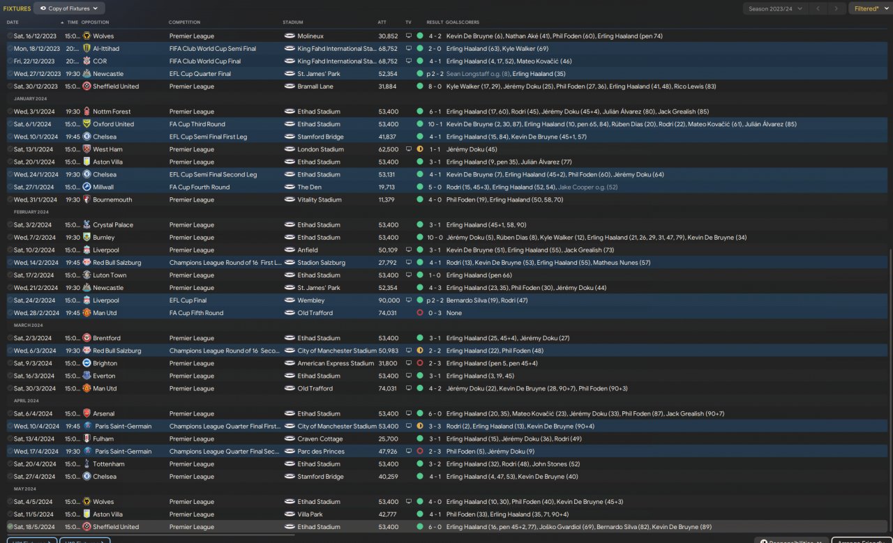Screen dimensions: 893x543
Task: Click the 0 - 3 result in the Man Utd row
Action: point(435,313)
